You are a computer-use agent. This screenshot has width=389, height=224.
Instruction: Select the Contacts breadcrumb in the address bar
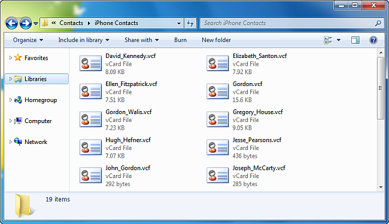point(71,23)
